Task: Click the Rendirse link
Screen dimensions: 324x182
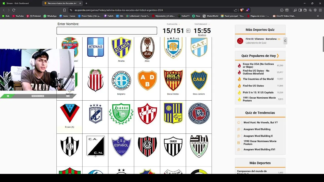Action: click(202, 35)
